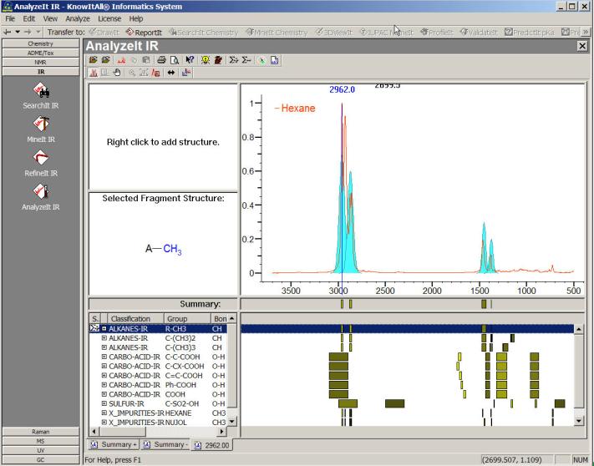Click the down arrow of the correlation chart scrollbar
The image size is (594, 466).
pyautogui.click(x=578, y=421)
